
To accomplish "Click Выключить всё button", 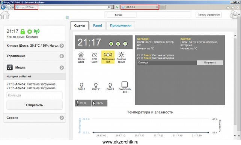I will click(125, 87).
